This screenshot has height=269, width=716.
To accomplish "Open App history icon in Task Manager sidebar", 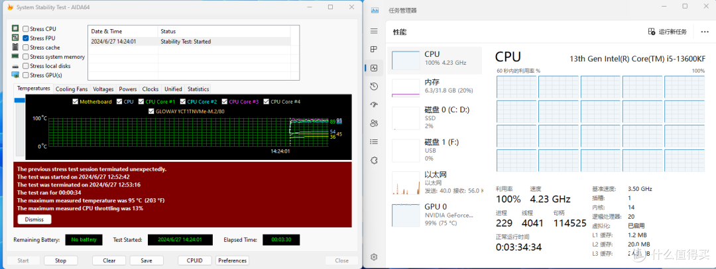I will 374,87.
